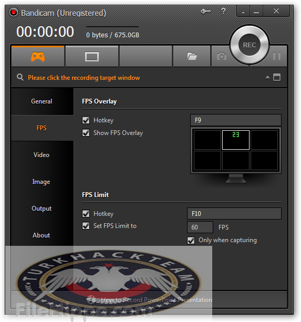The height and width of the screenshot is (322, 301).
Task: Open the General settings tab
Action: [x=41, y=101]
